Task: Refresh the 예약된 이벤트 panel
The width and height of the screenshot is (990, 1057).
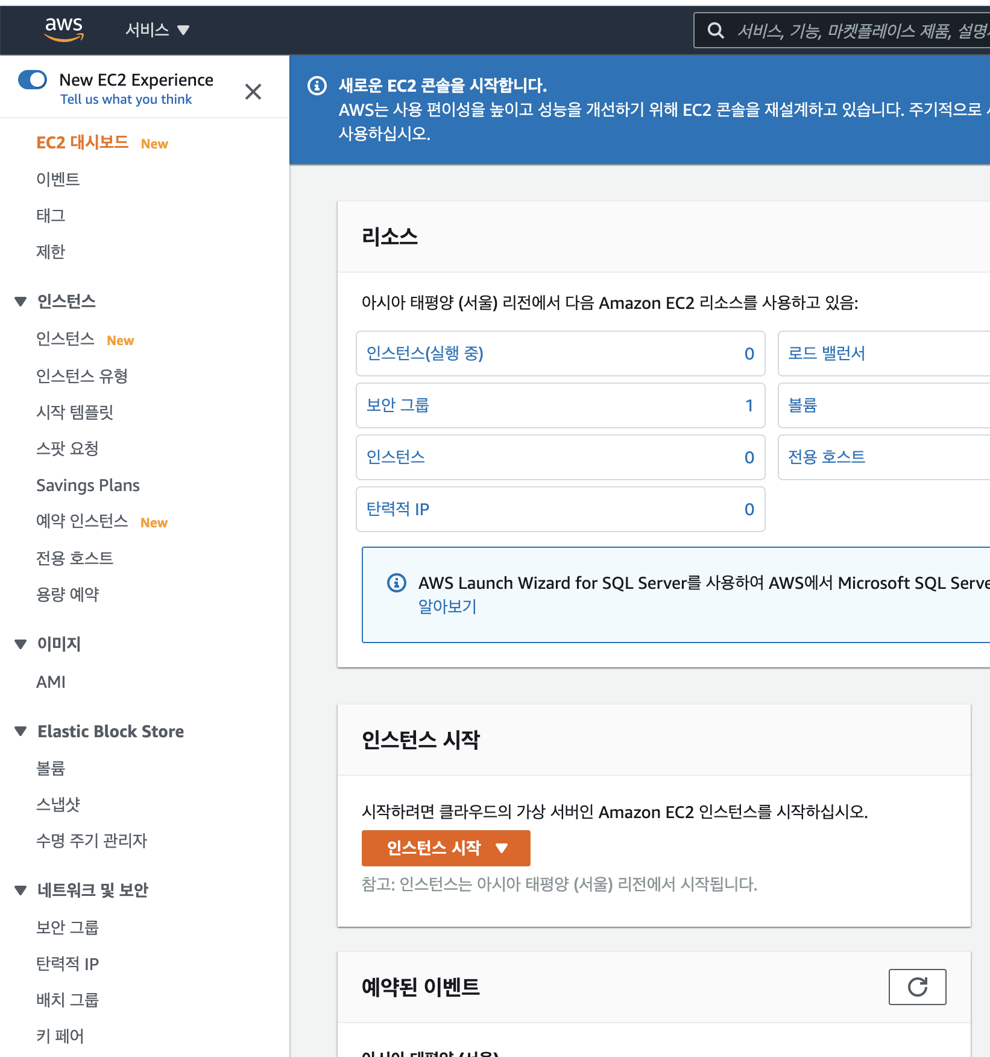Action: point(918,987)
